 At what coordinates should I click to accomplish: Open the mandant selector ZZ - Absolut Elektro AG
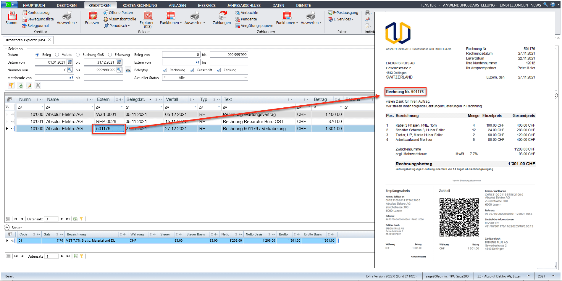(x=503, y=276)
